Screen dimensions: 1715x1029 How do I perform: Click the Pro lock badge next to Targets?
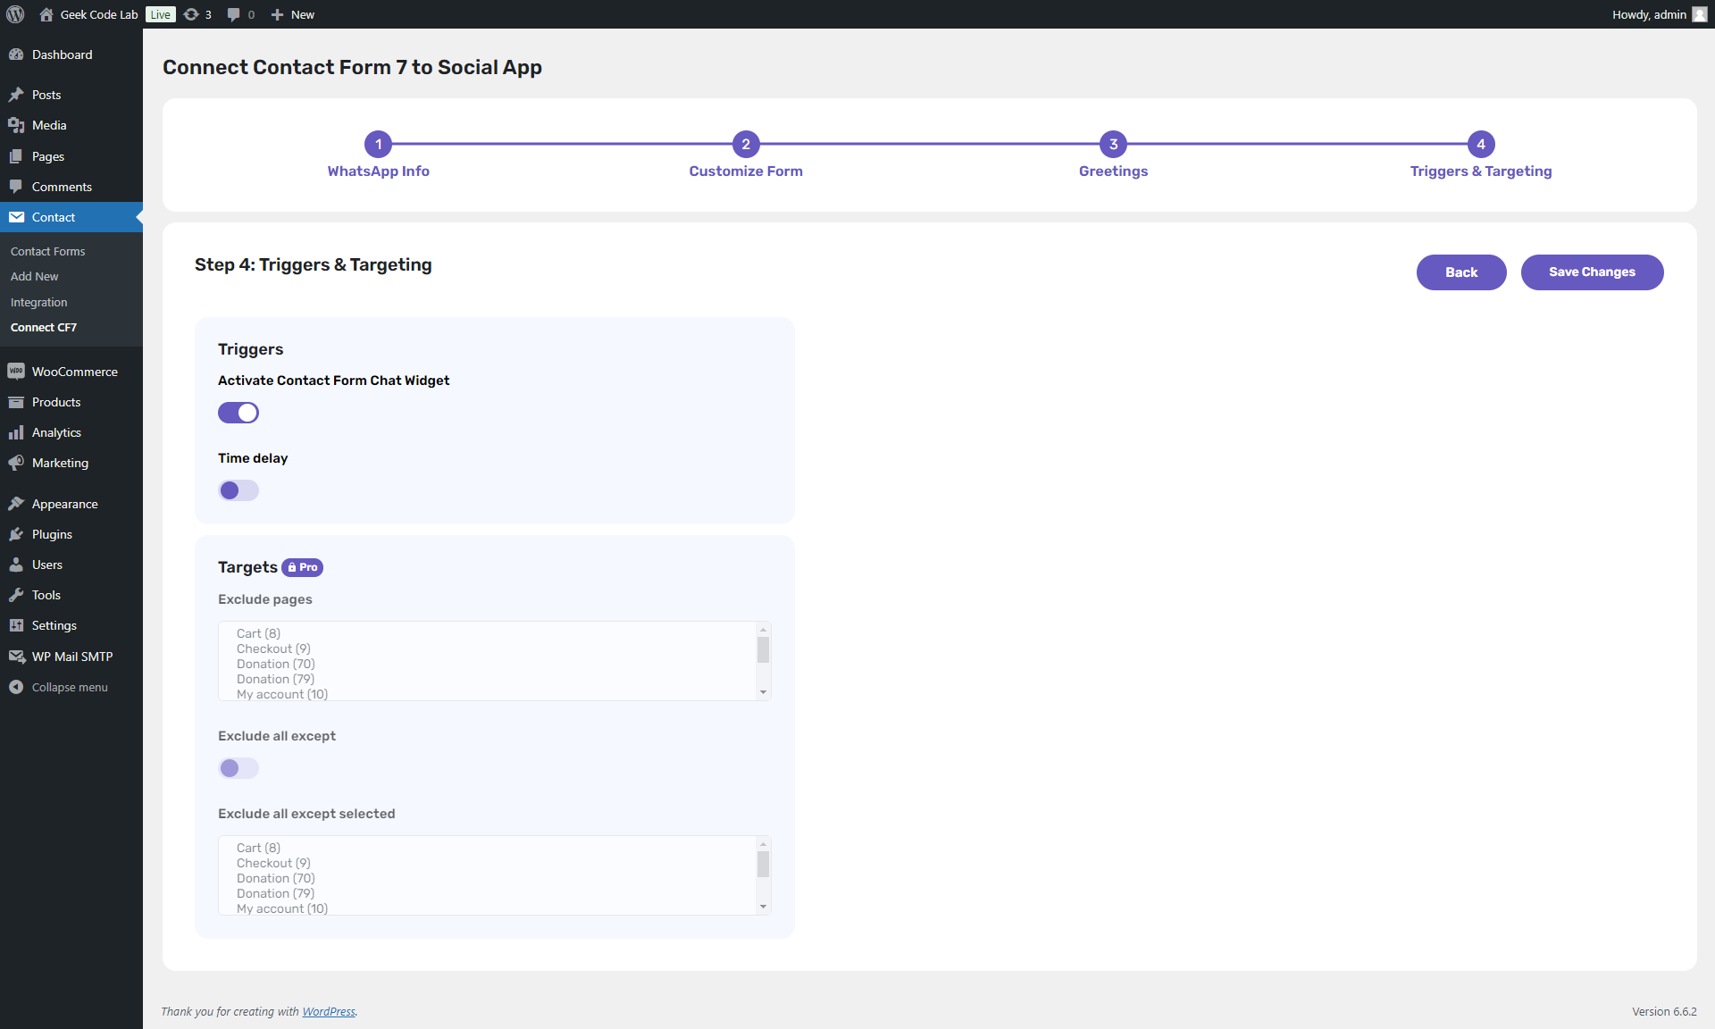point(303,567)
